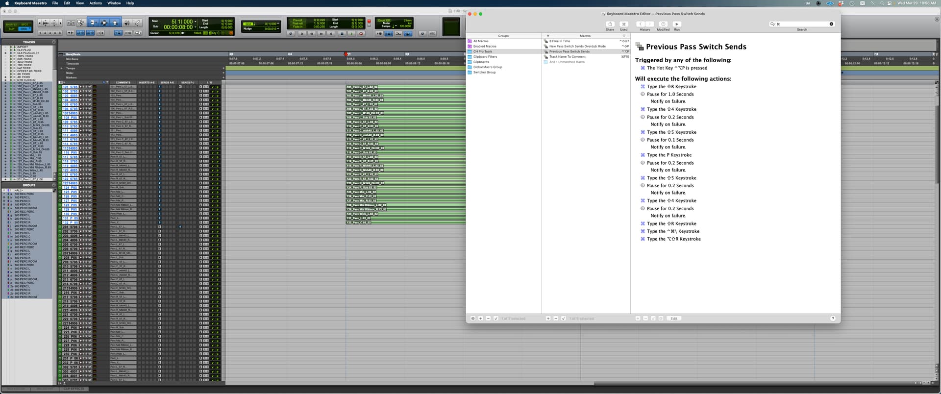Viewport: 941px width, 394px height.
Task: Click Return to Zero in Pro Tools transport
Action: [302, 34]
